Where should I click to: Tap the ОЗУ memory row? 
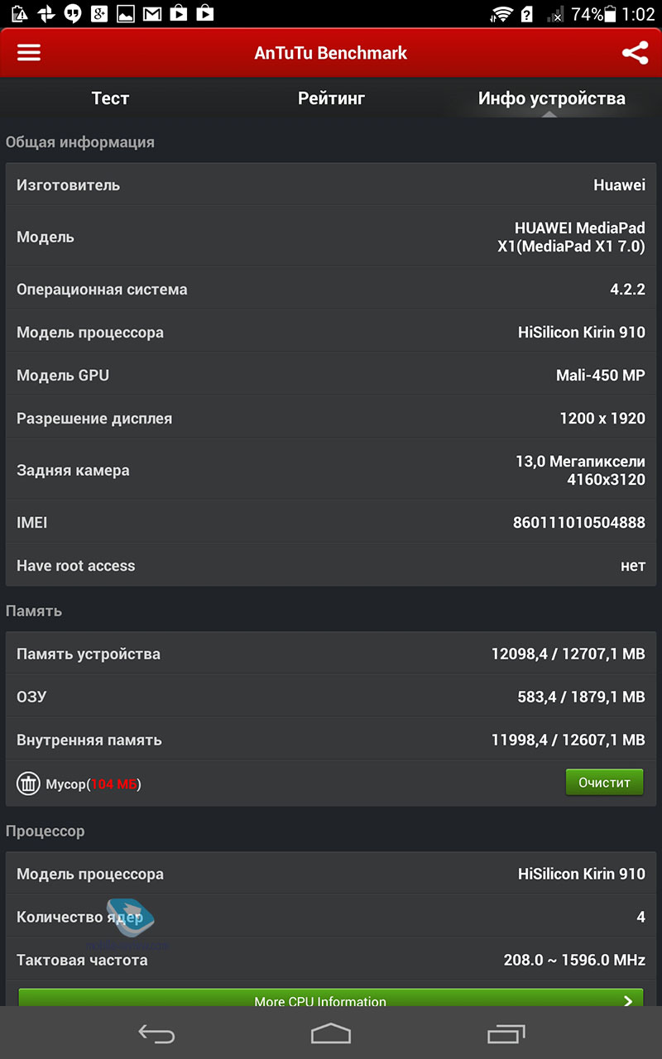point(331,697)
